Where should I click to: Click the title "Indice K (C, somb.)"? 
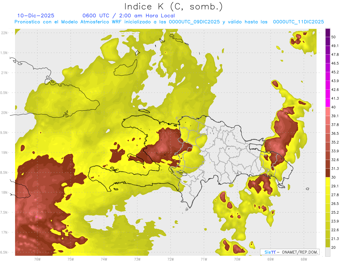pyautogui.click(x=174, y=7)
